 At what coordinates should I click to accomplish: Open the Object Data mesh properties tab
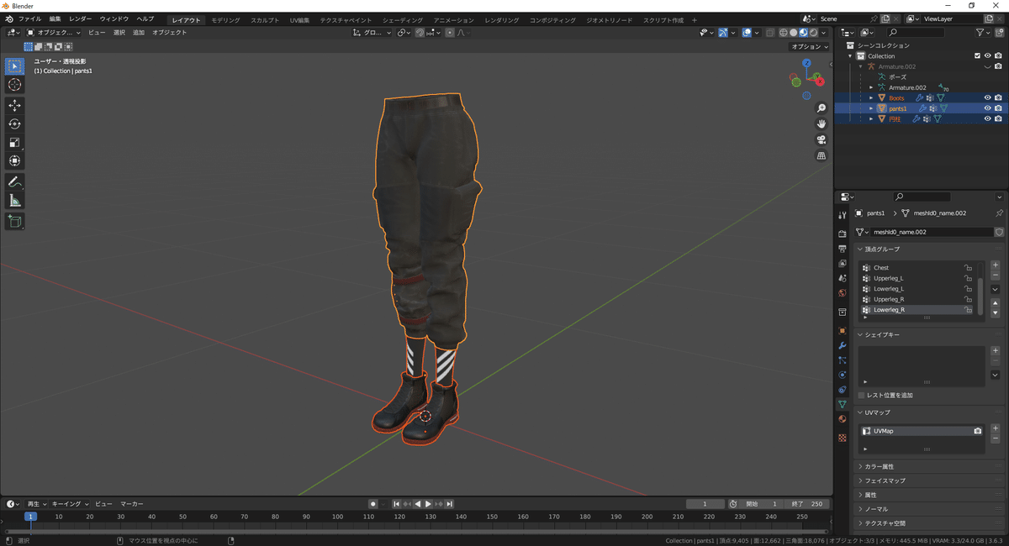point(843,404)
